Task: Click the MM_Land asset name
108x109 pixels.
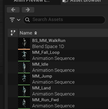Action: point(41,88)
